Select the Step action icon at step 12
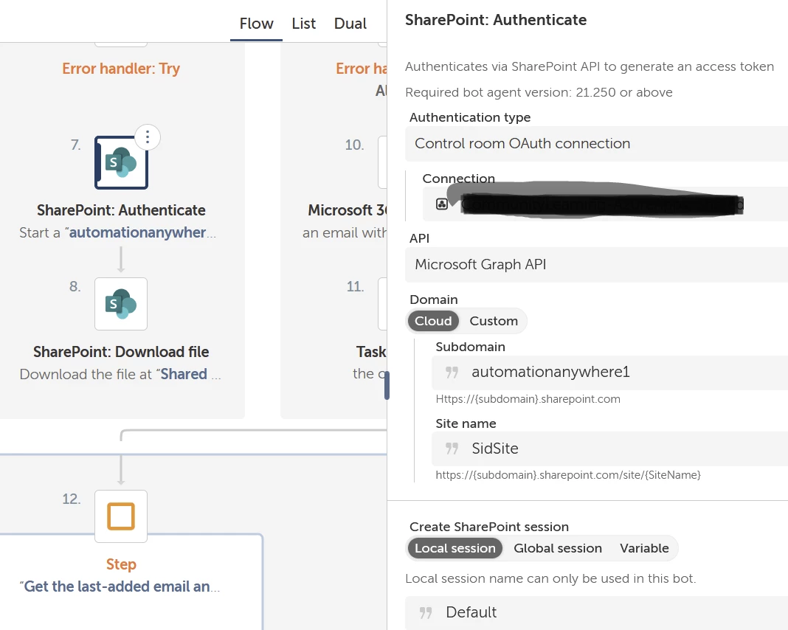This screenshot has width=788, height=630. click(121, 516)
